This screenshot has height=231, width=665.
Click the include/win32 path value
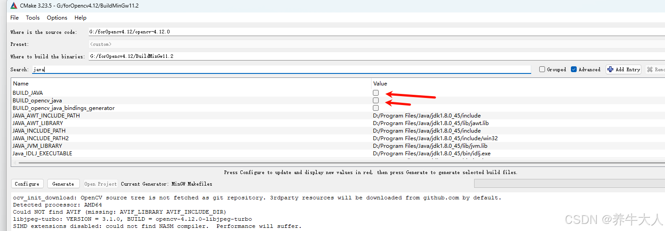[x=435, y=138]
